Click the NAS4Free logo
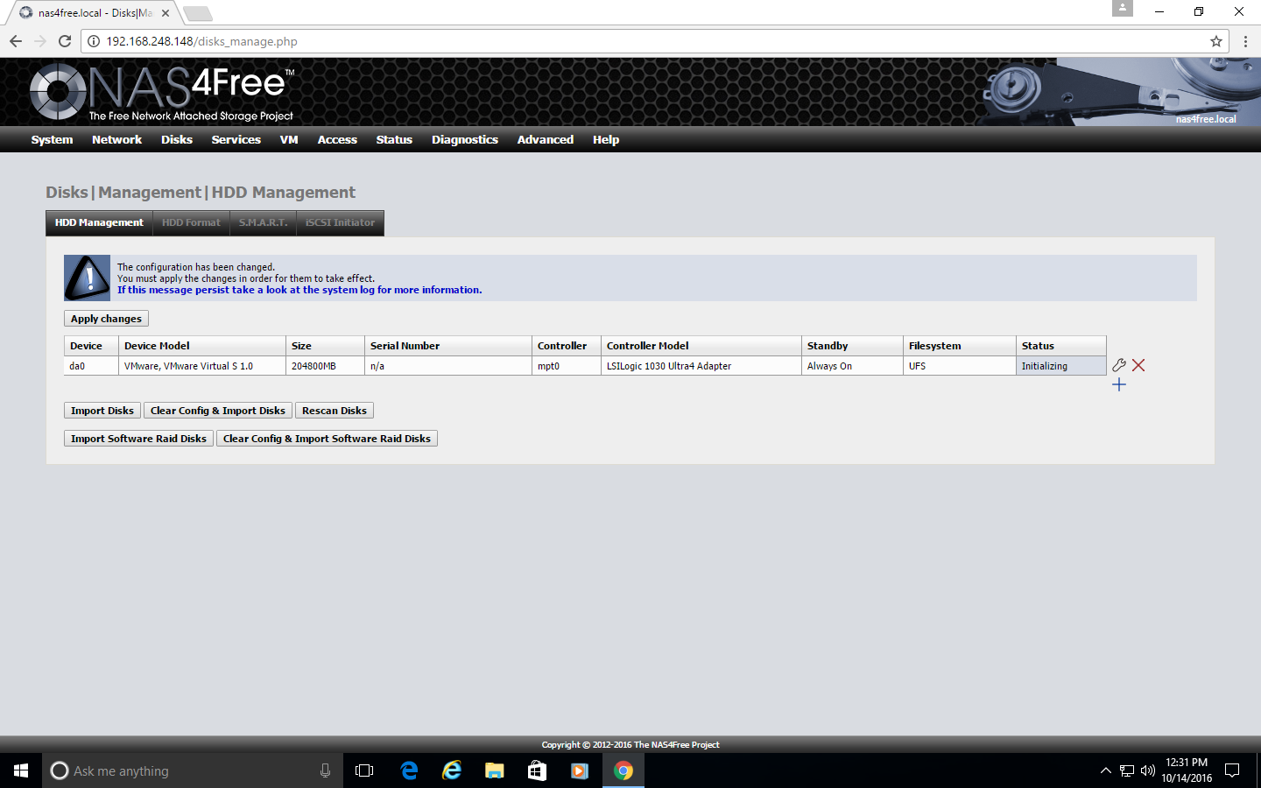 point(162,92)
